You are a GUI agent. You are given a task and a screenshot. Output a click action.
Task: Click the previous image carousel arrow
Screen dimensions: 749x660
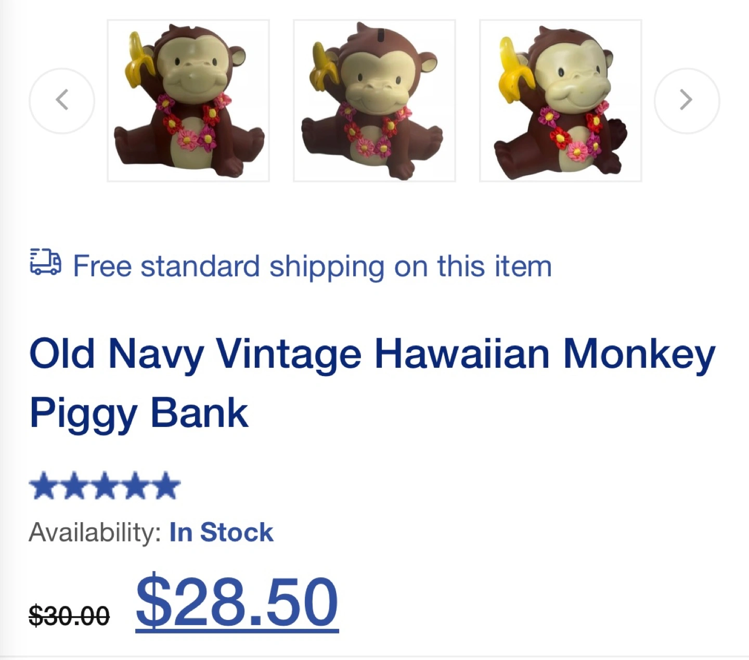[x=62, y=100]
